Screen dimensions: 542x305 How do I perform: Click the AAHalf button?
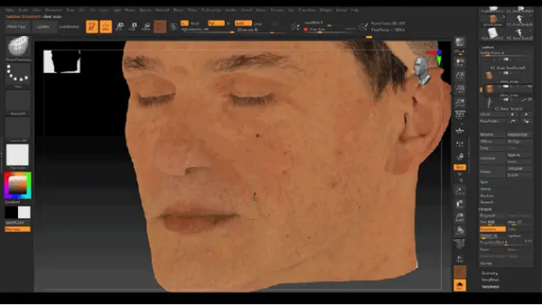tap(460, 102)
